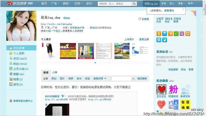
Task: Filter posts by 视频
Action: tap(71, 78)
